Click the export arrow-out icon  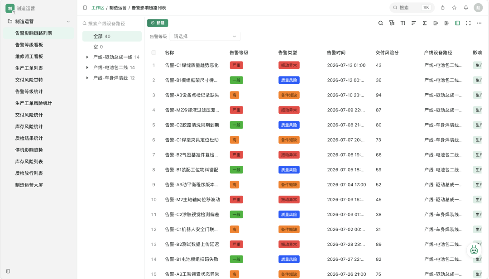pos(436,23)
